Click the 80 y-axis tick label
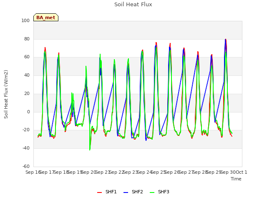The image size is (267, 200). click(x=27, y=39)
